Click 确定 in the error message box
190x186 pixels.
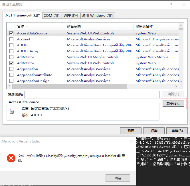click(118, 178)
